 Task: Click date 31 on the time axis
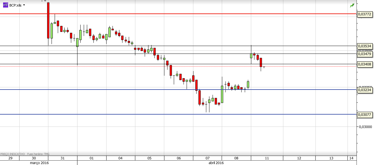coord(62,158)
